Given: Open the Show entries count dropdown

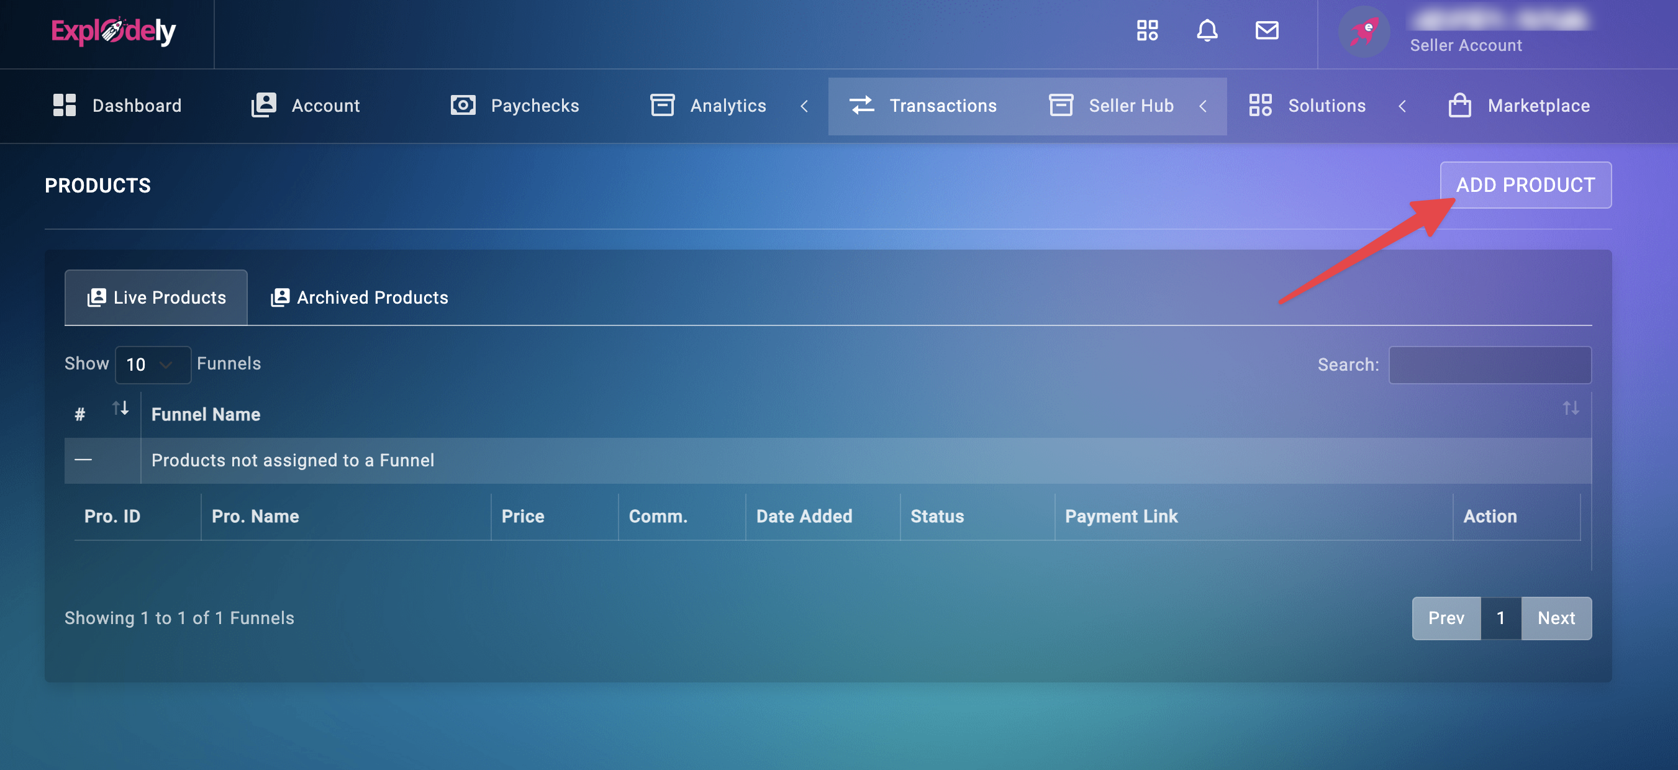Looking at the screenshot, I should coord(152,365).
